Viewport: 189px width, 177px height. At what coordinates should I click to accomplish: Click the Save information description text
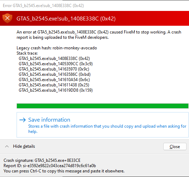(107, 129)
